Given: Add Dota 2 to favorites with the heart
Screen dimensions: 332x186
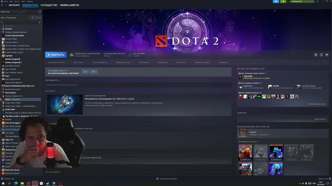Looking at the screenshot, I should tap(327, 55).
